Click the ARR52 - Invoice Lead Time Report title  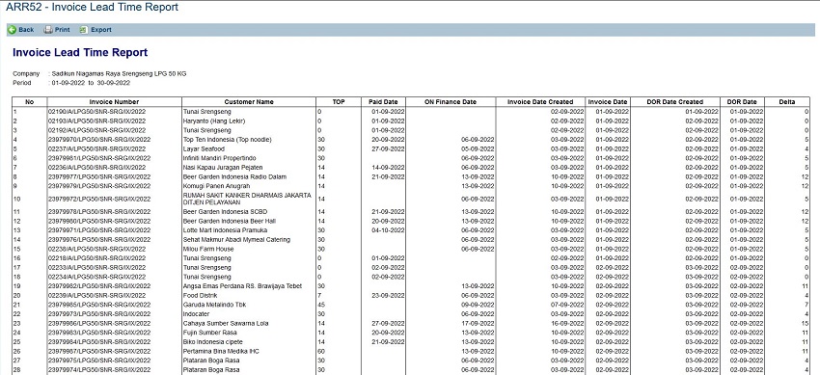coord(92,8)
